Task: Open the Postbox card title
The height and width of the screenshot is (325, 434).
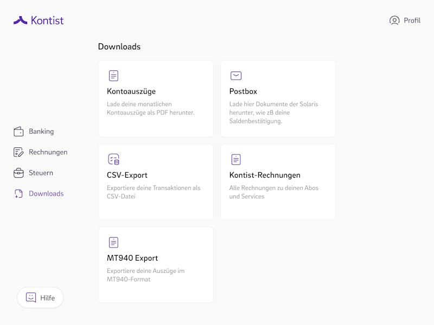Action: click(243, 92)
